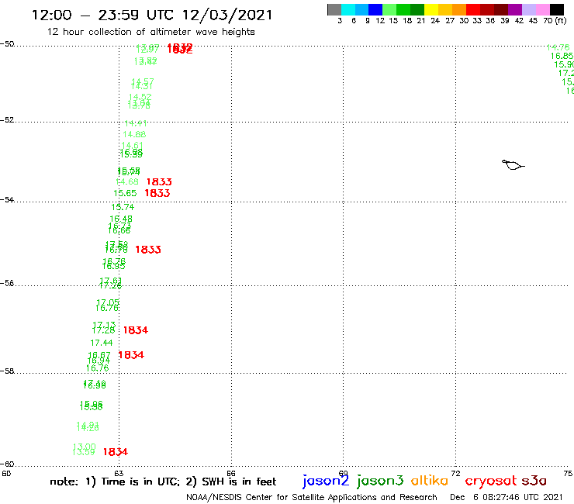Click the bright red swatch in the color scale
The height and width of the screenshot is (504, 574).
(473, 9)
